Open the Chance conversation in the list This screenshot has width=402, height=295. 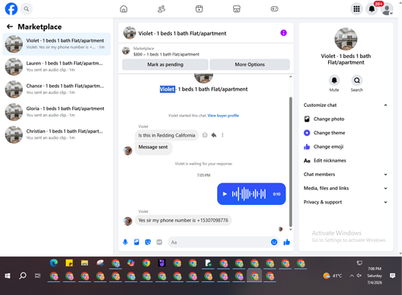(56, 89)
